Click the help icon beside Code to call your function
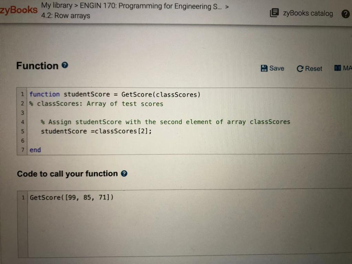The image size is (352, 264). click(125, 174)
